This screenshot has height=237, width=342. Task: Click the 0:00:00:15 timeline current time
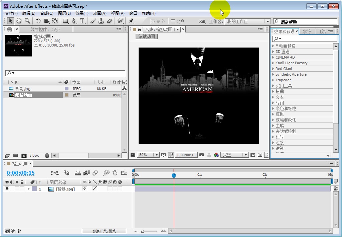point(21,173)
